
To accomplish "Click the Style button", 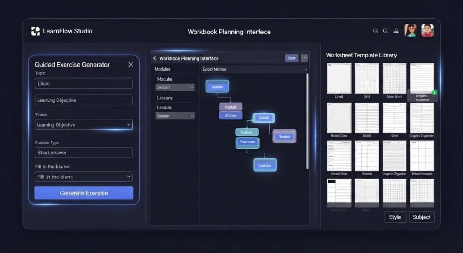I will (395, 217).
